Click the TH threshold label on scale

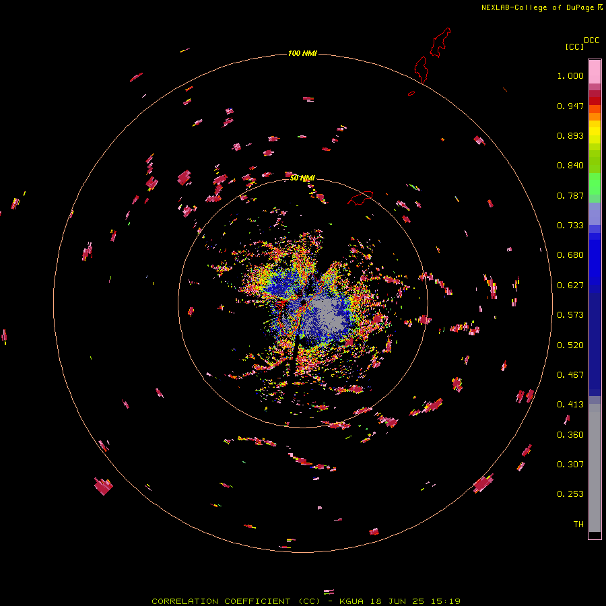pos(578,525)
